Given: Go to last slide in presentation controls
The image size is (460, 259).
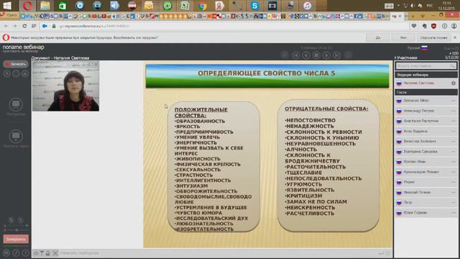Looking at the screenshot, I should click(x=336, y=55).
